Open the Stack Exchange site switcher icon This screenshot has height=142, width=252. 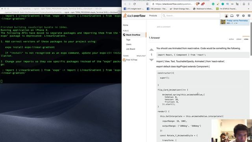(249, 16)
